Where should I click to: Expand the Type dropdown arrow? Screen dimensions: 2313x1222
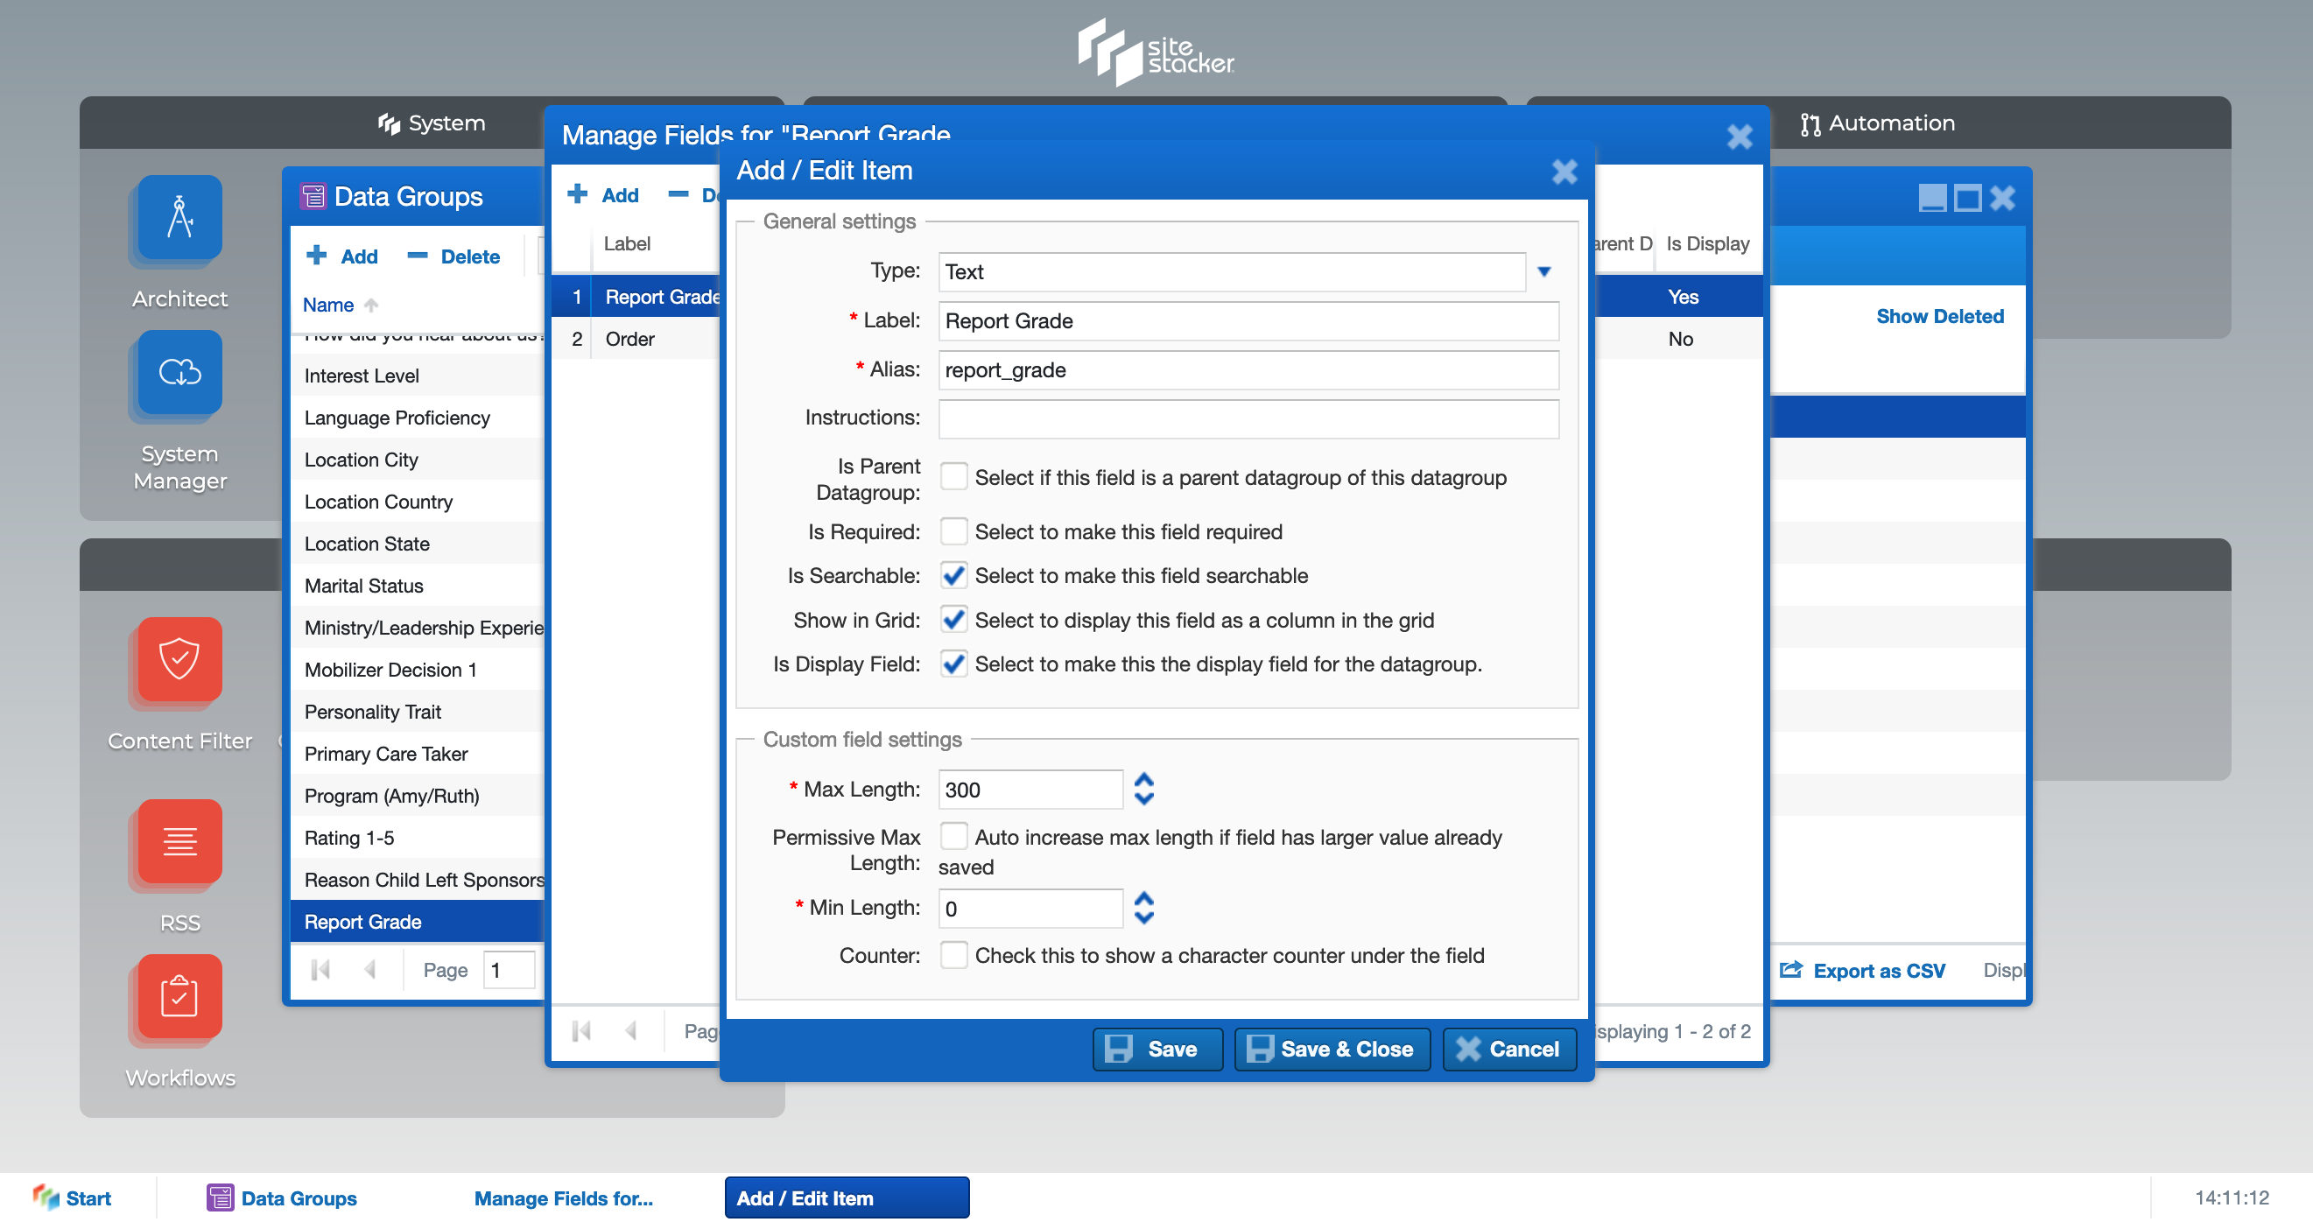tap(1543, 272)
